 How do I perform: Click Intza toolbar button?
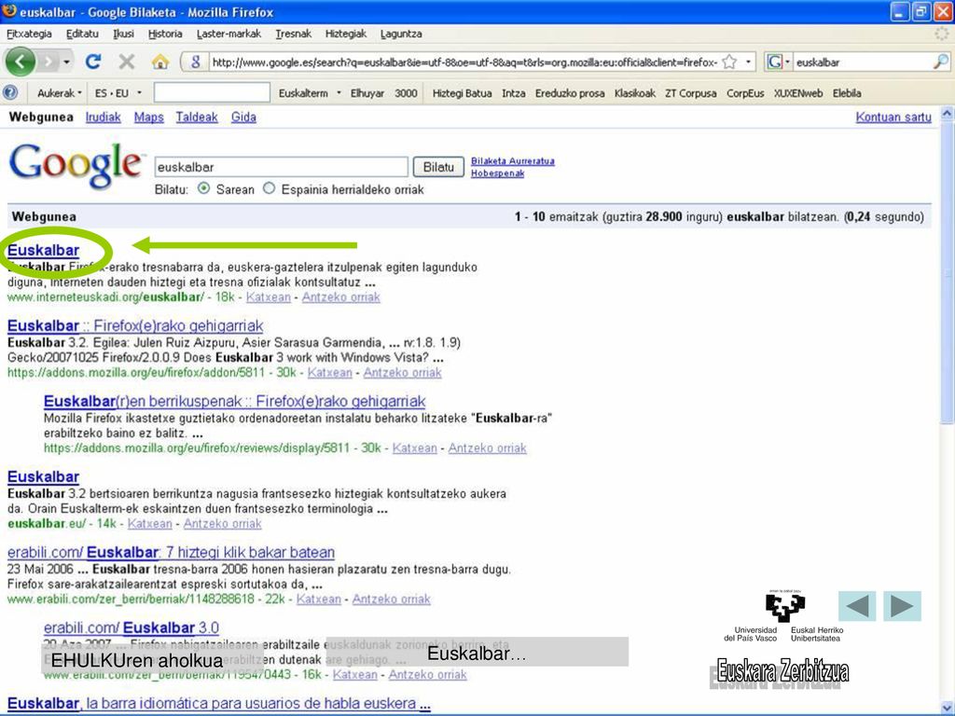click(514, 93)
